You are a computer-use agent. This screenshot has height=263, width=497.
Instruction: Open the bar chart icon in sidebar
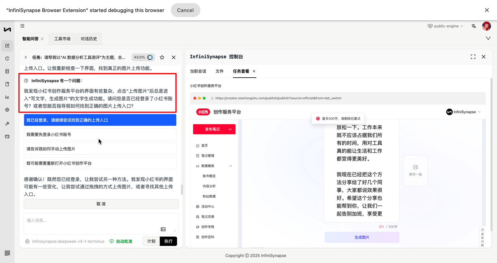7,97
